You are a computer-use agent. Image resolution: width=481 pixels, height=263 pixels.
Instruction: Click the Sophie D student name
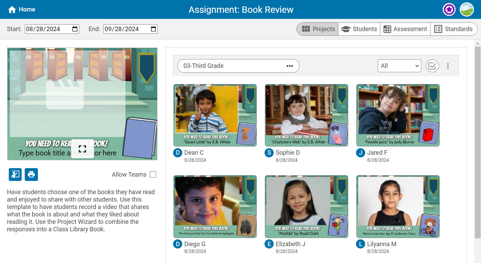[x=287, y=153]
